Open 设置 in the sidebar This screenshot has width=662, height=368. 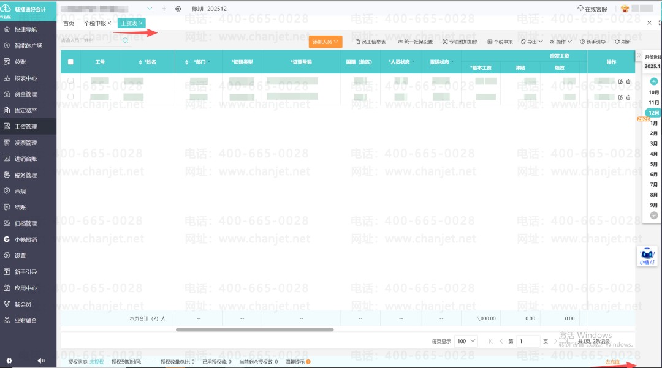(20, 255)
